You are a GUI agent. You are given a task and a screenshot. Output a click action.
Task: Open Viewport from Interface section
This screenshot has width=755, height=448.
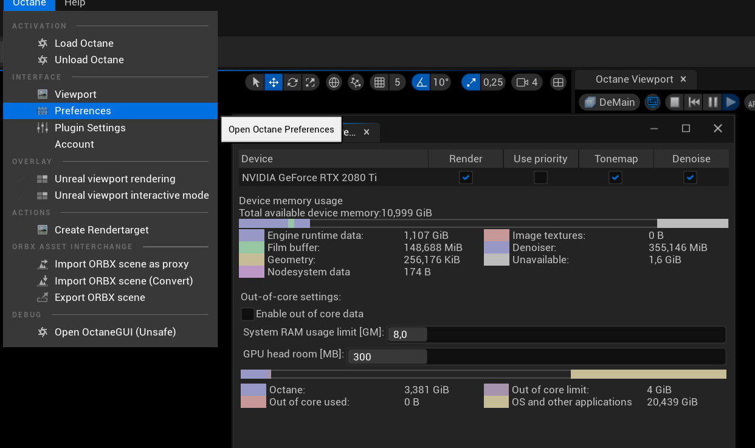75,94
